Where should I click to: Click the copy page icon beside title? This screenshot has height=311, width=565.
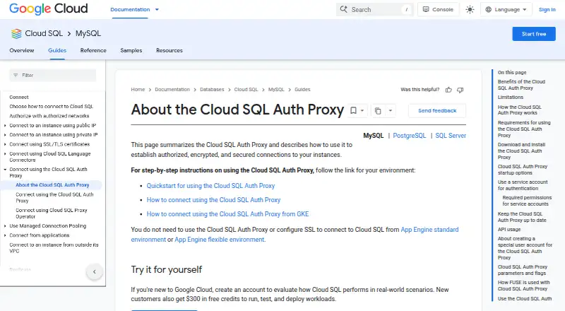click(x=378, y=111)
